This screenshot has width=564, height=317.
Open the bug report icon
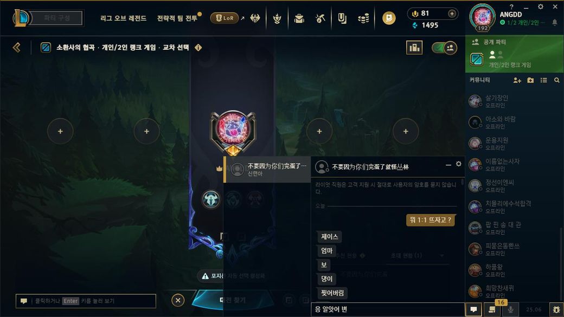click(x=556, y=309)
